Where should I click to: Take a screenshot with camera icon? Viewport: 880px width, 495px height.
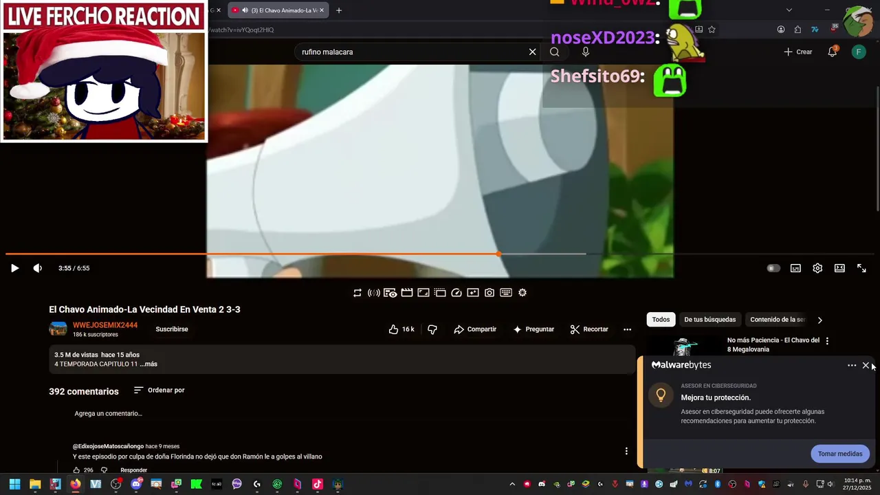489,293
